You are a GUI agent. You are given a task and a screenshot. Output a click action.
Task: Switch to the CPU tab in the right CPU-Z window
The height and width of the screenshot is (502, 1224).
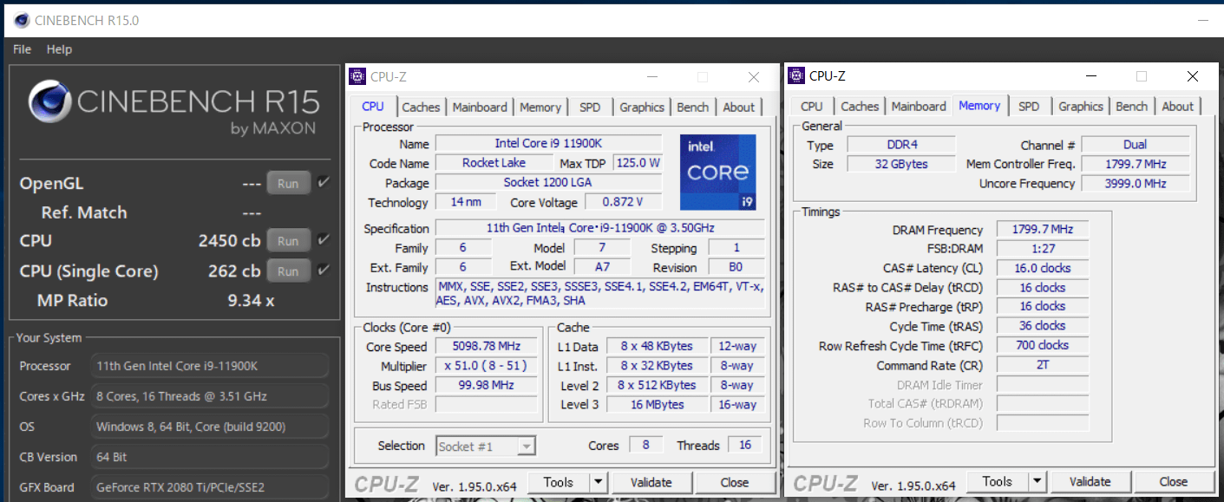812,107
